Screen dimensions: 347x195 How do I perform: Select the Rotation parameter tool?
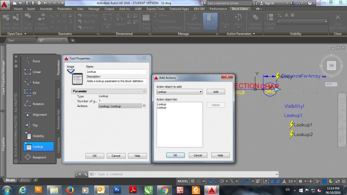coord(38,104)
